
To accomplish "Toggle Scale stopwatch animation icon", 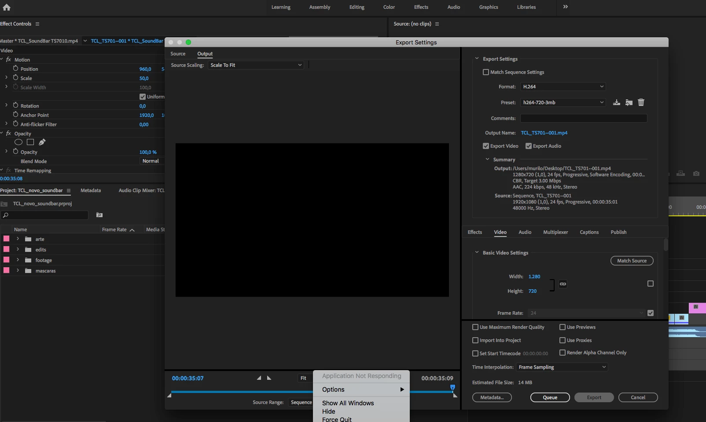I will [15, 78].
